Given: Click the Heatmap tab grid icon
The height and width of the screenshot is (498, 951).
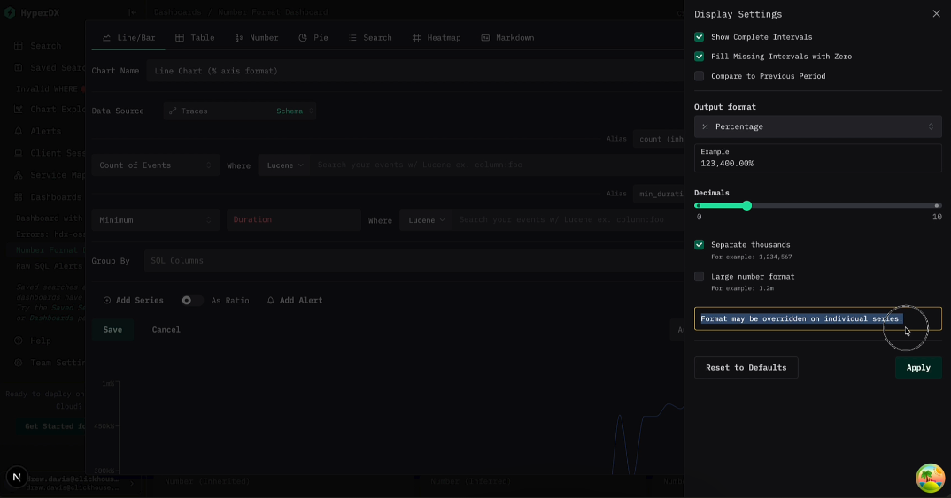Looking at the screenshot, I should point(416,37).
